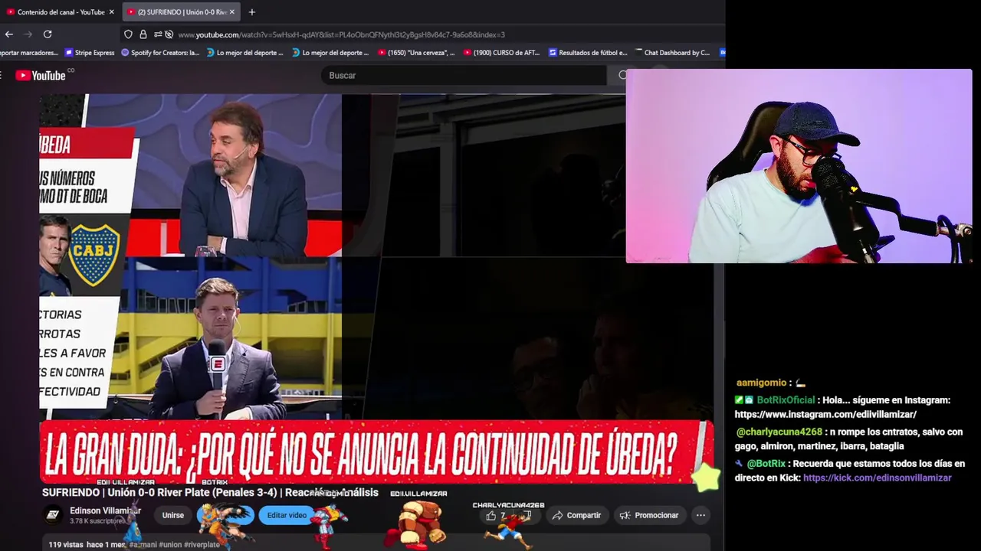Click the 'Compartir' share button
The height and width of the screenshot is (551, 981).
point(576,515)
